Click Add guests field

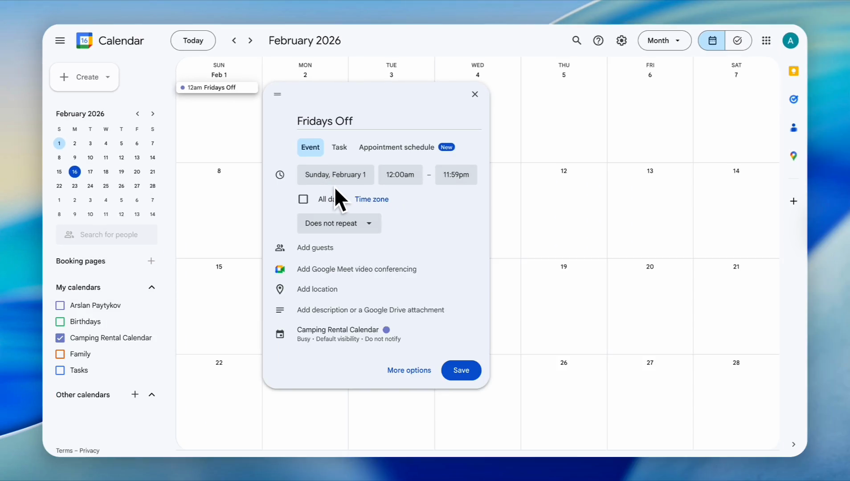pos(315,248)
